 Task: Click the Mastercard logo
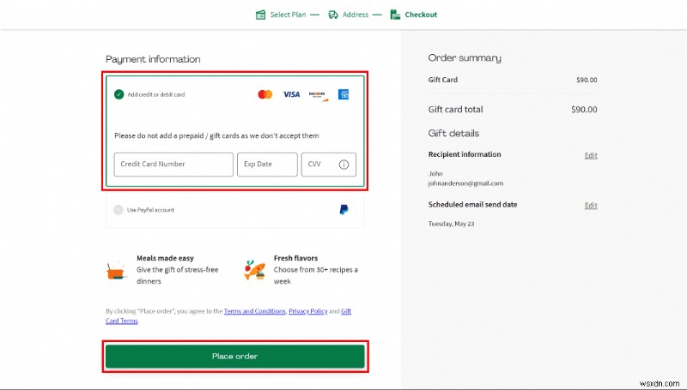pos(265,94)
